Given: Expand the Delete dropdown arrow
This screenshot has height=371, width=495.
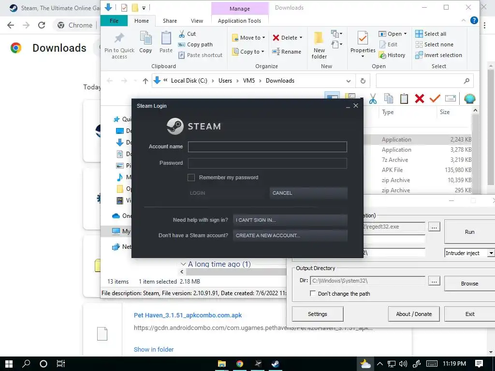Looking at the screenshot, I should point(301,38).
